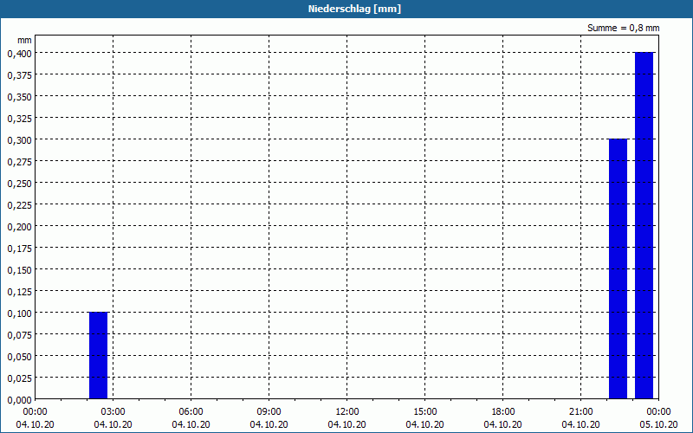Click the tallest 0,400 mm bar
The image size is (693, 433).
pyautogui.click(x=644, y=226)
